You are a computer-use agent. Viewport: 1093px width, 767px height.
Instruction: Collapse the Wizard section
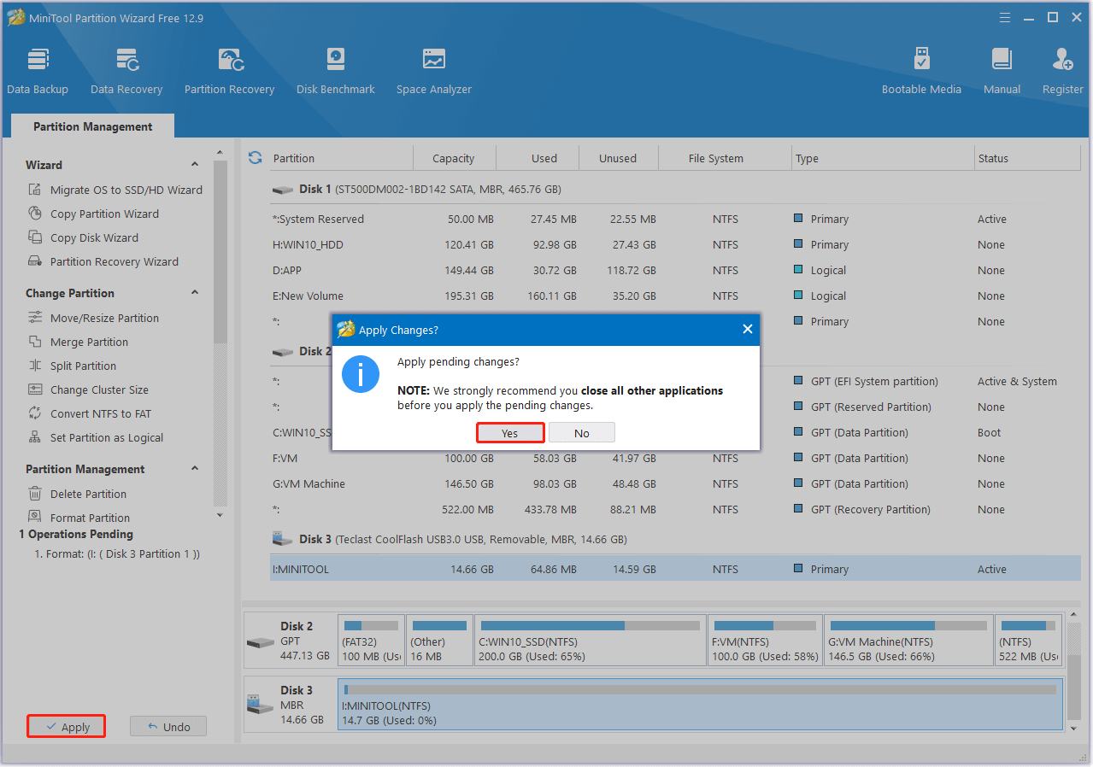coord(195,165)
